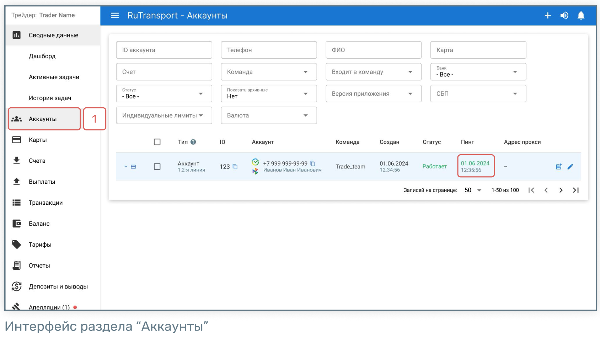
Task: Click the Тип column help question icon
Action: pos(193,142)
